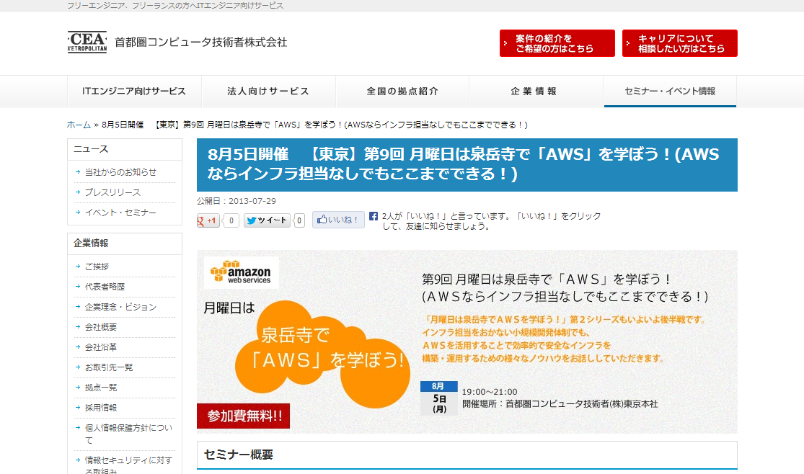Open 企業理念・ビジョン sidebar link
The image size is (804, 474).
click(x=120, y=306)
